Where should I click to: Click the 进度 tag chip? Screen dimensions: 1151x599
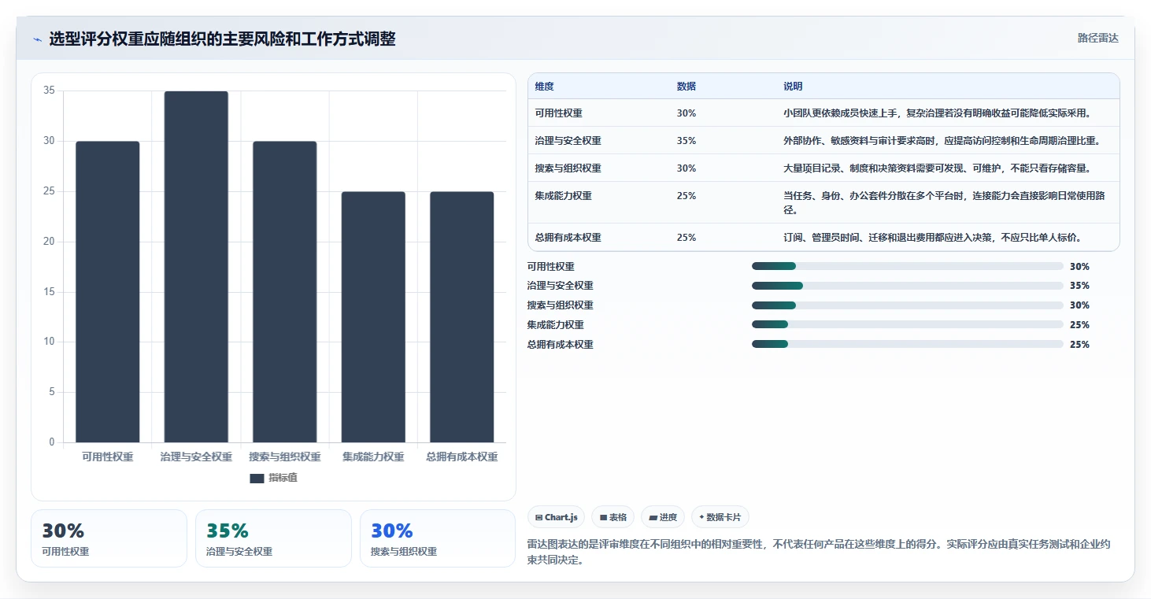click(663, 517)
